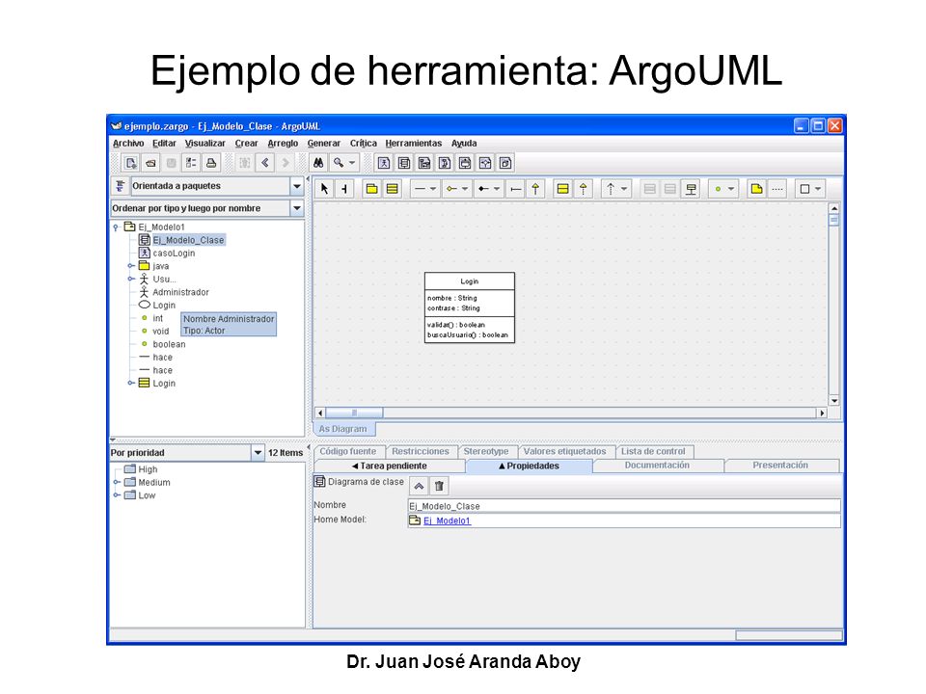Print the diagram using the printer icon
926x694 pixels.
pyautogui.click(x=211, y=163)
